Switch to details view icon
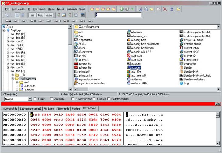 click(23, 15)
